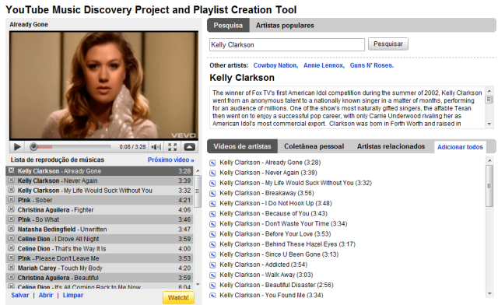
Task: Remove Mariah Carey - Touch My Body
Action: (x=11, y=268)
